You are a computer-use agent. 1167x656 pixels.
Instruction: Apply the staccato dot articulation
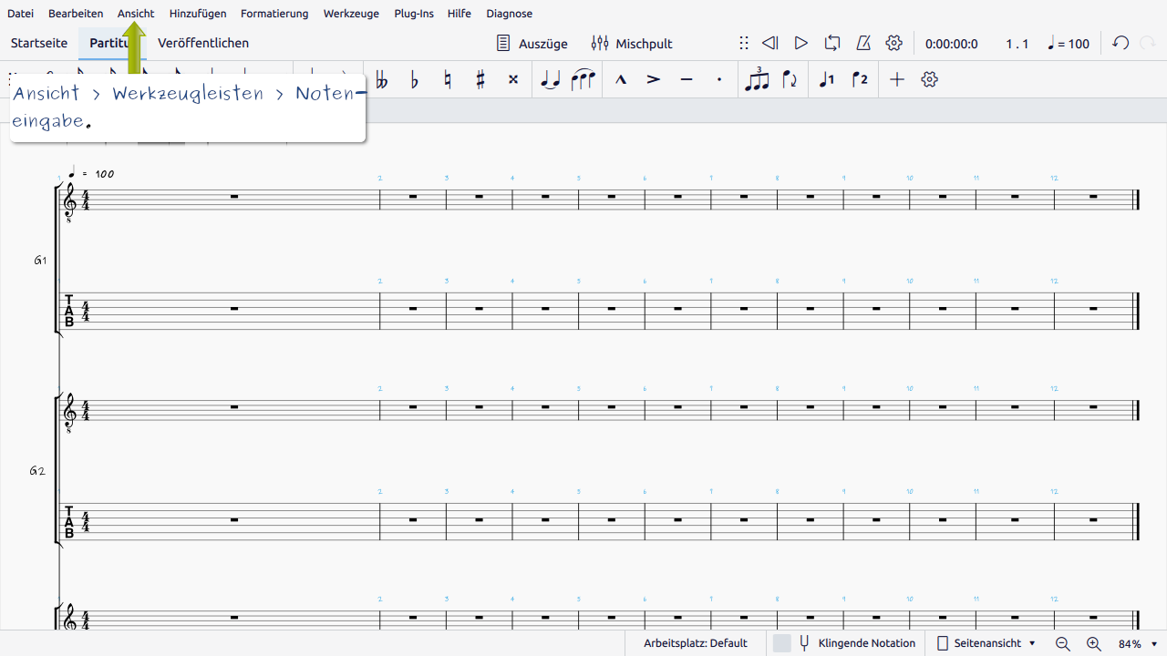pos(719,80)
